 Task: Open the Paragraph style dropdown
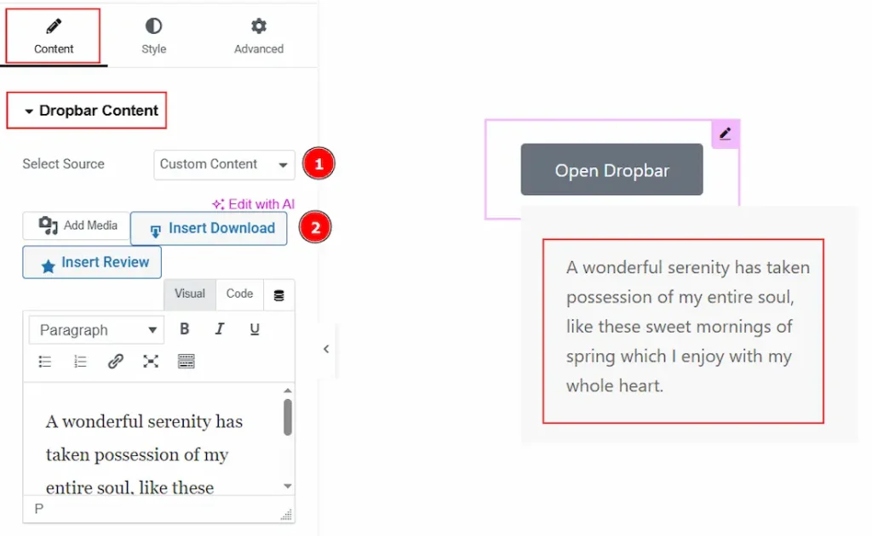pyautogui.click(x=95, y=329)
